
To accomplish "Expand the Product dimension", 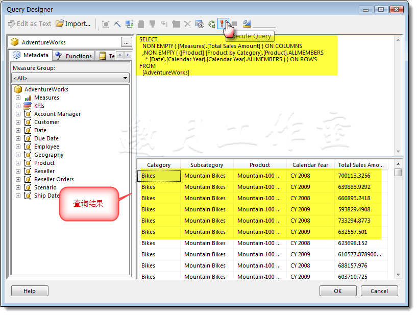I will pyautogui.click(x=18, y=163).
